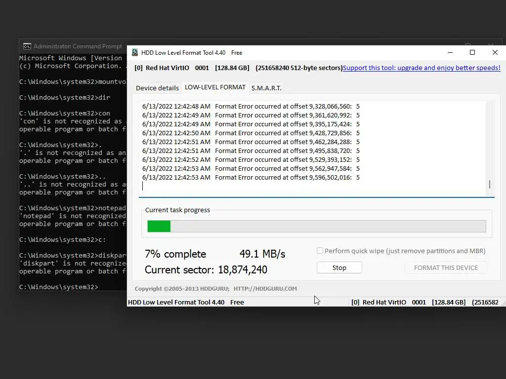Click the 7% complete status text
Screen dimensions: 506x379
tap(175, 254)
